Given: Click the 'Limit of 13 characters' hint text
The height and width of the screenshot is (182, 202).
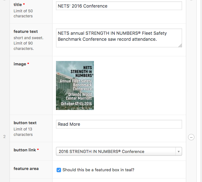Looking at the screenshot, I should click(23, 132).
